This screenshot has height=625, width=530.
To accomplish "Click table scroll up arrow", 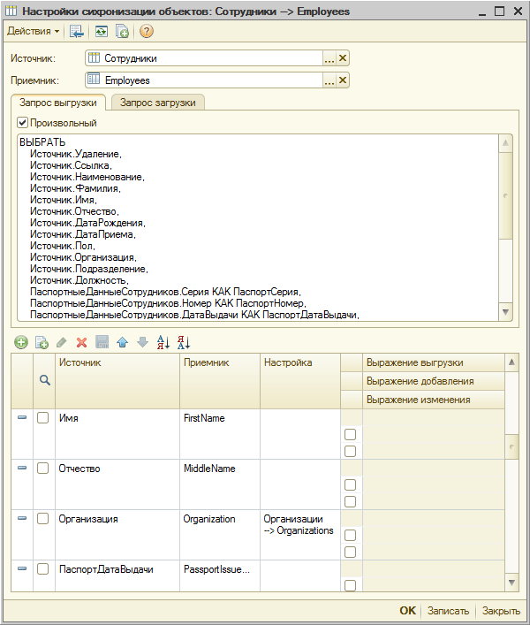I will pyautogui.click(x=511, y=362).
